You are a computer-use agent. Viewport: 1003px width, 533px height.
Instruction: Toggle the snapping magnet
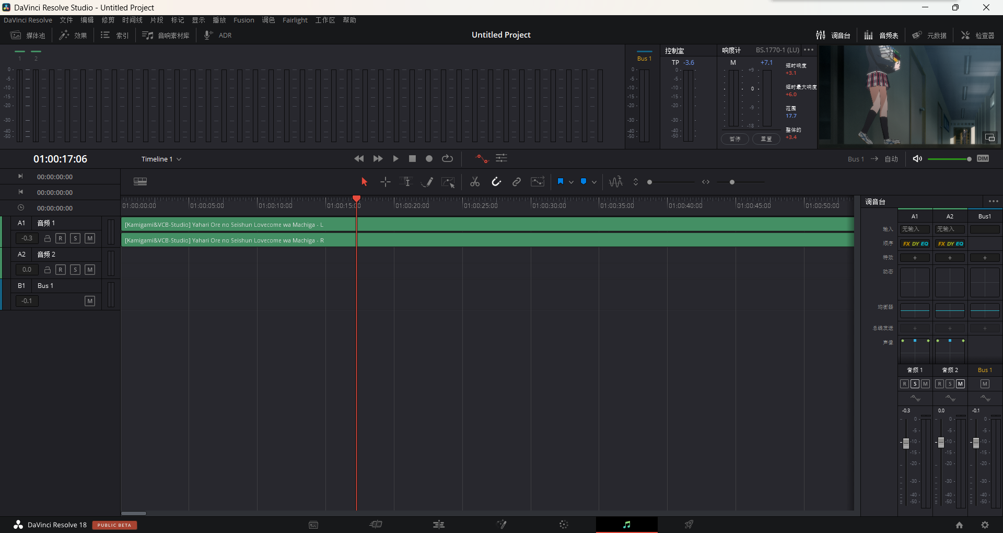pos(496,182)
